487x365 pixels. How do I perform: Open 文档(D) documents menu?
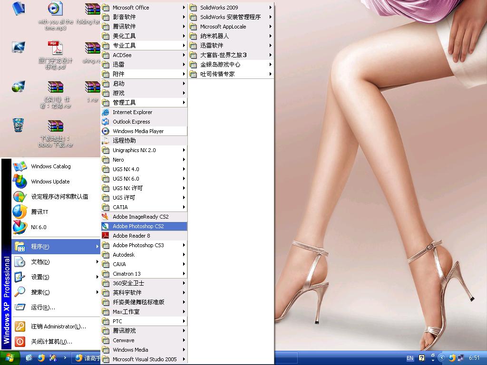tap(56, 262)
